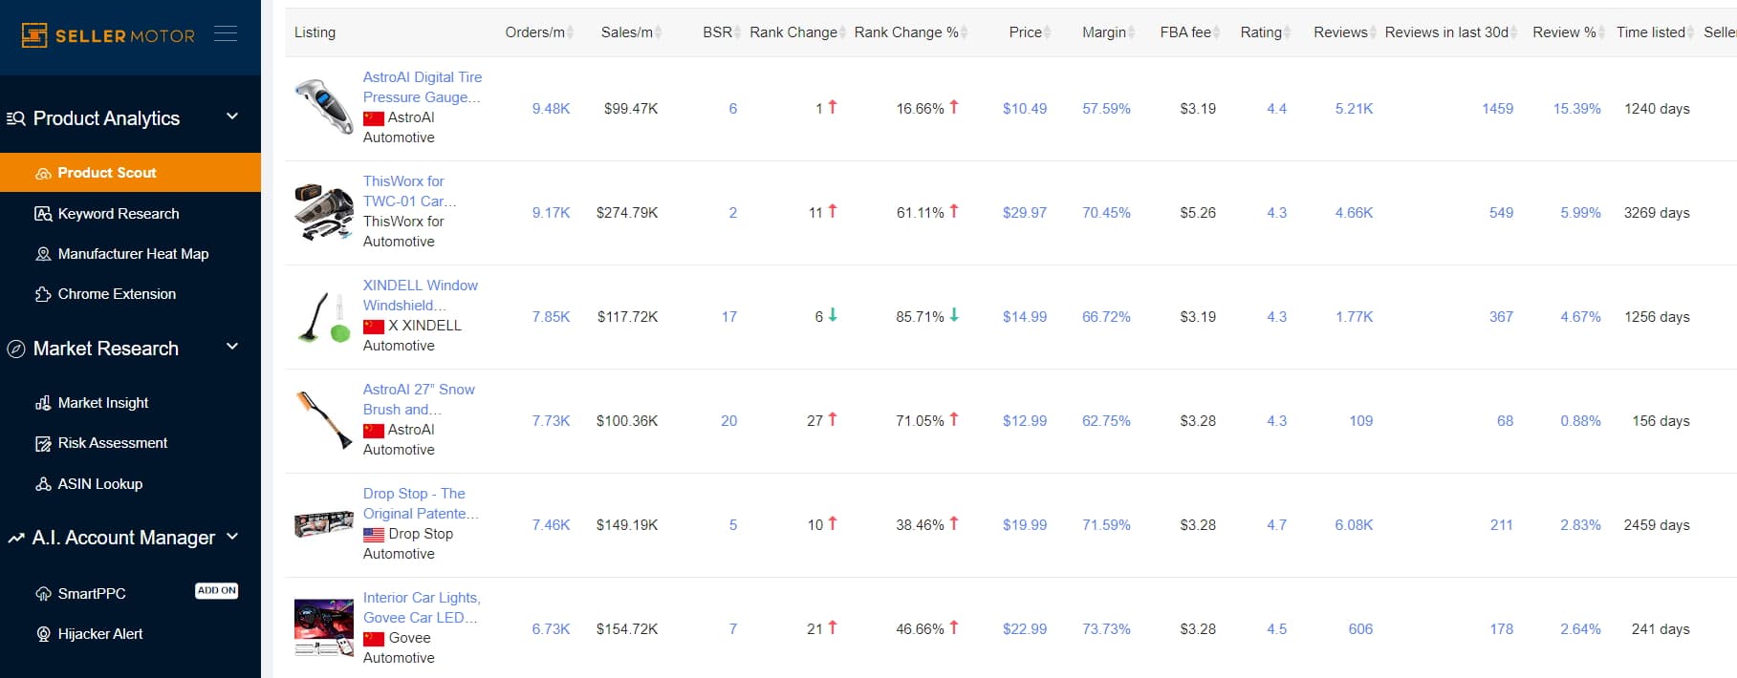Collapse the A.I. Account Manager chevron

232,537
